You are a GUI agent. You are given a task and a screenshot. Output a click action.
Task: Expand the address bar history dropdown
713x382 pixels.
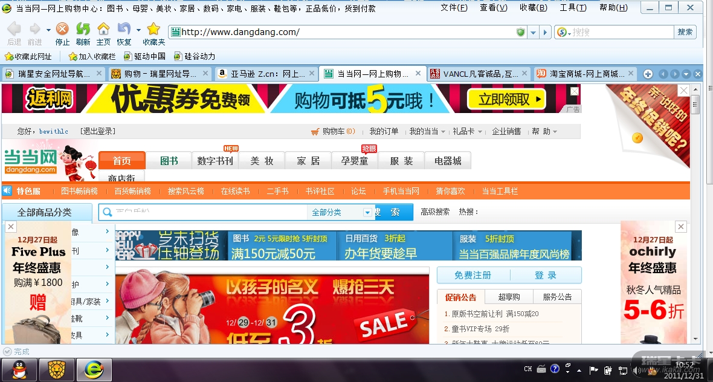(x=534, y=32)
